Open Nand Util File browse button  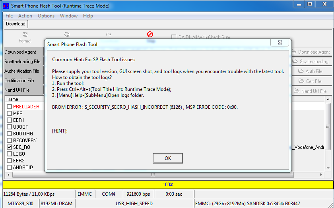[311, 91]
